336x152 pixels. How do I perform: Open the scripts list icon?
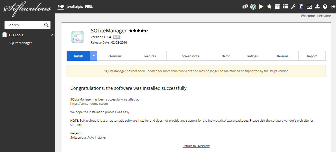[x=285, y=6]
